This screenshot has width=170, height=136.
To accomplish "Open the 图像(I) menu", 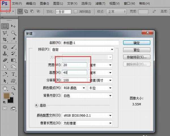I will 44,4.
